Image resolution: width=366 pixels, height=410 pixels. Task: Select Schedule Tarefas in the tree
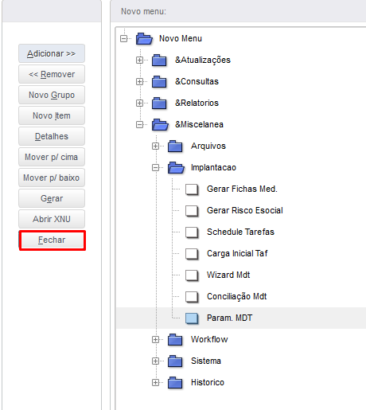pyautogui.click(x=240, y=232)
